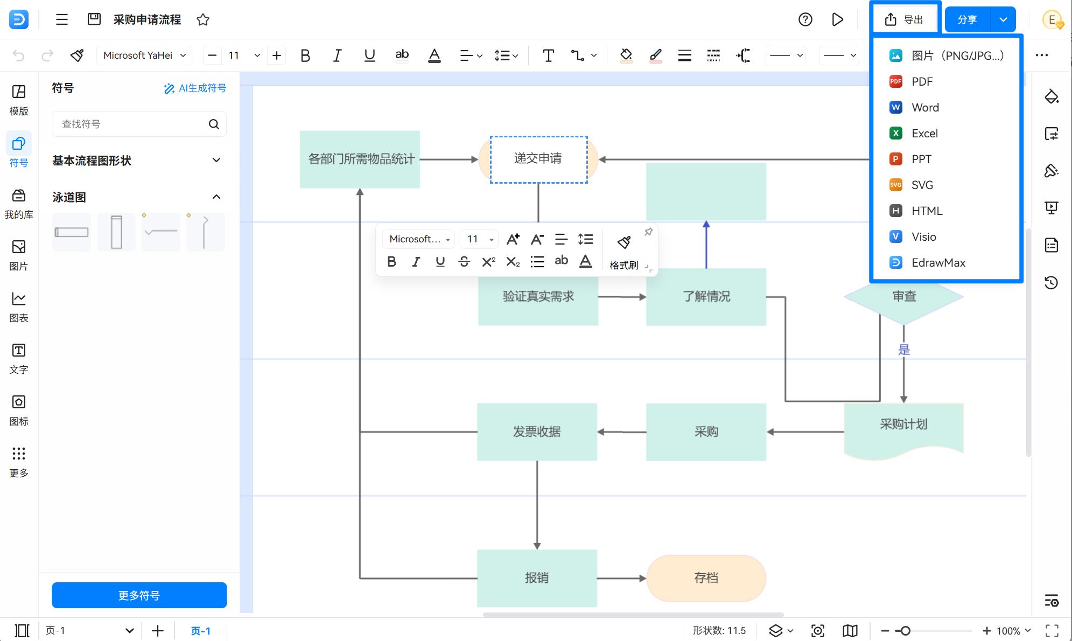
Task: Open the share dropdown arrow
Action: [1003, 20]
